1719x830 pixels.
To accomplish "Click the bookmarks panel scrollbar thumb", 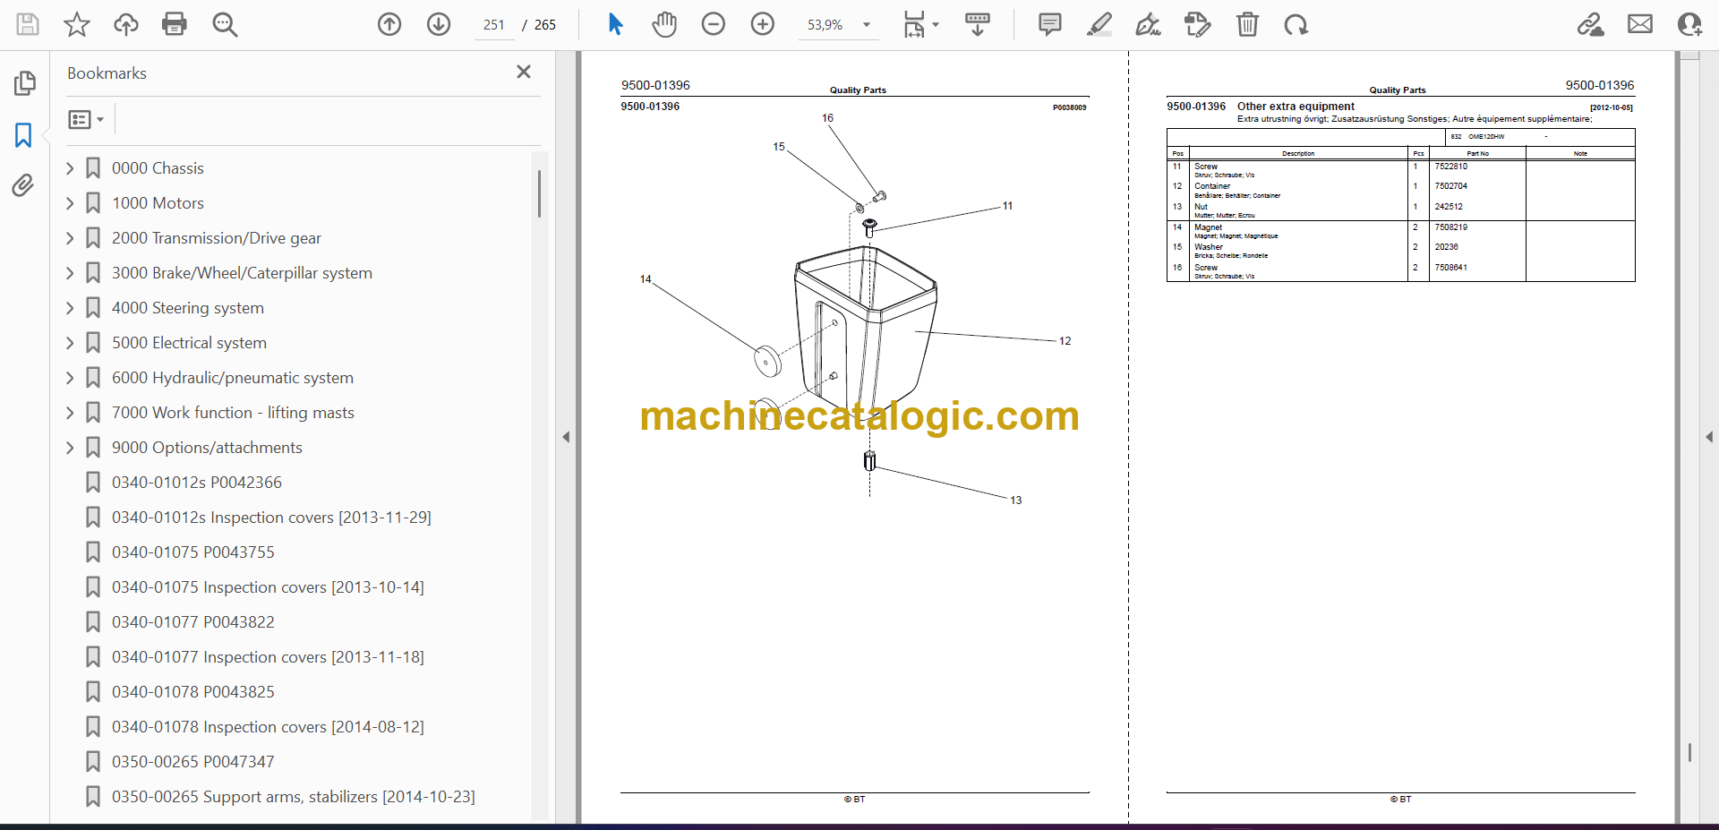I will coord(539,193).
